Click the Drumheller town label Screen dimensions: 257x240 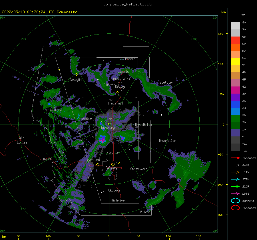(167, 141)
